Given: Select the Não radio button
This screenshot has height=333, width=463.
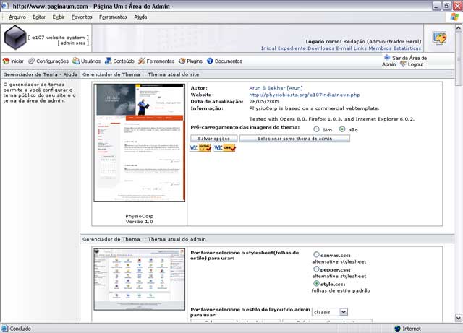Looking at the screenshot, I should [342, 129].
